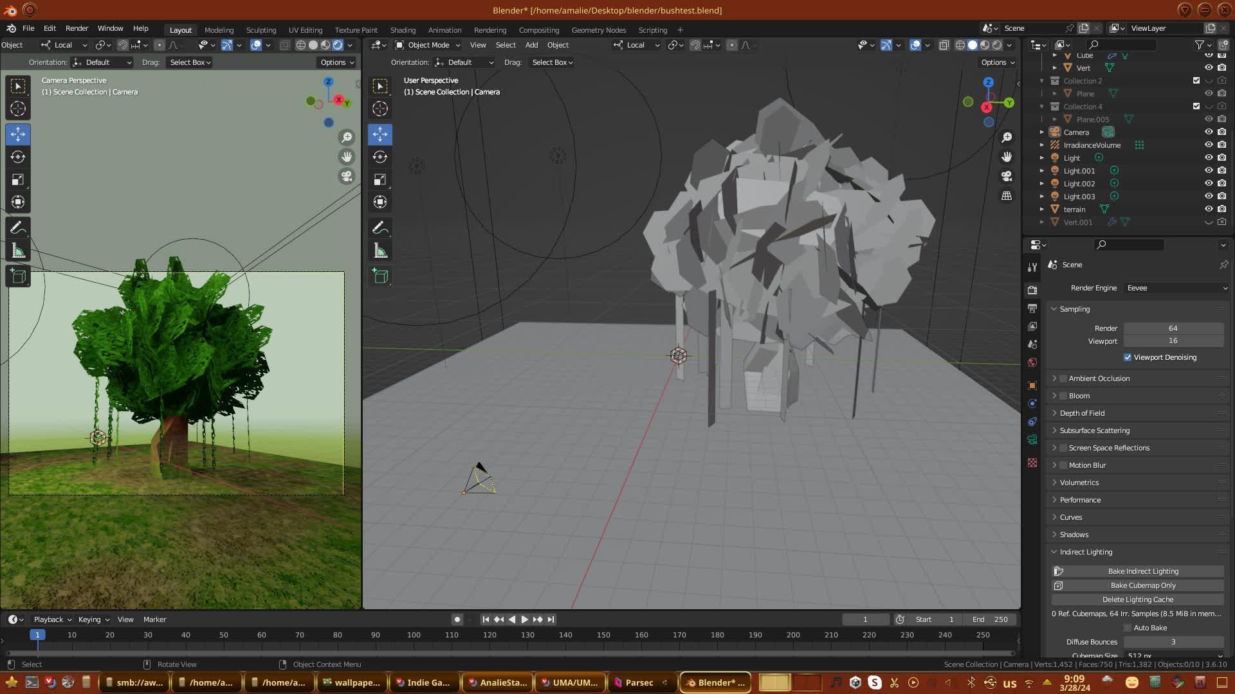Open the Output properties tab icon

pos(1032,308)
